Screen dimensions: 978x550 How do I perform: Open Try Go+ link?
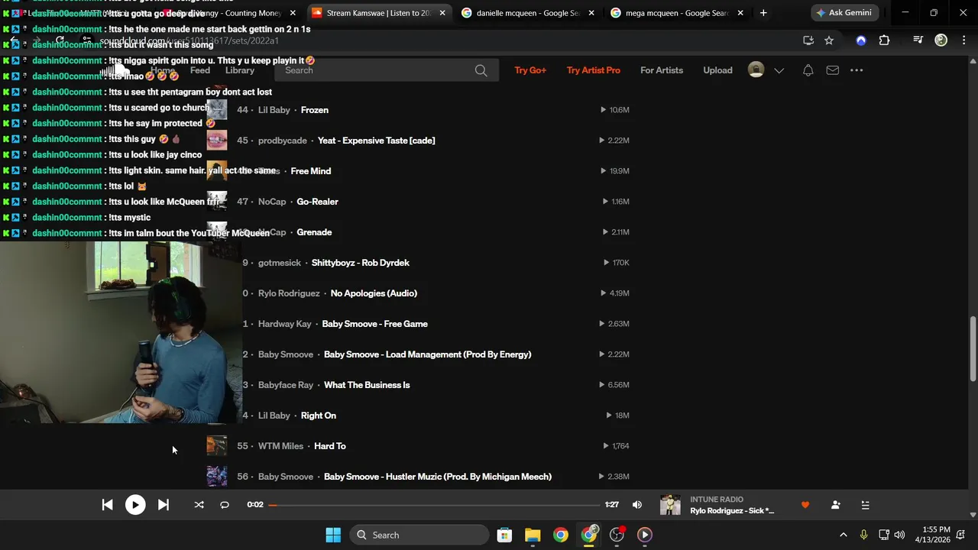click(530, 70)
